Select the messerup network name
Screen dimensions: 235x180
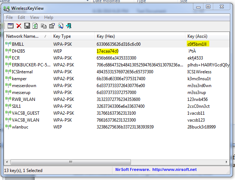click(x=21, y=93)
